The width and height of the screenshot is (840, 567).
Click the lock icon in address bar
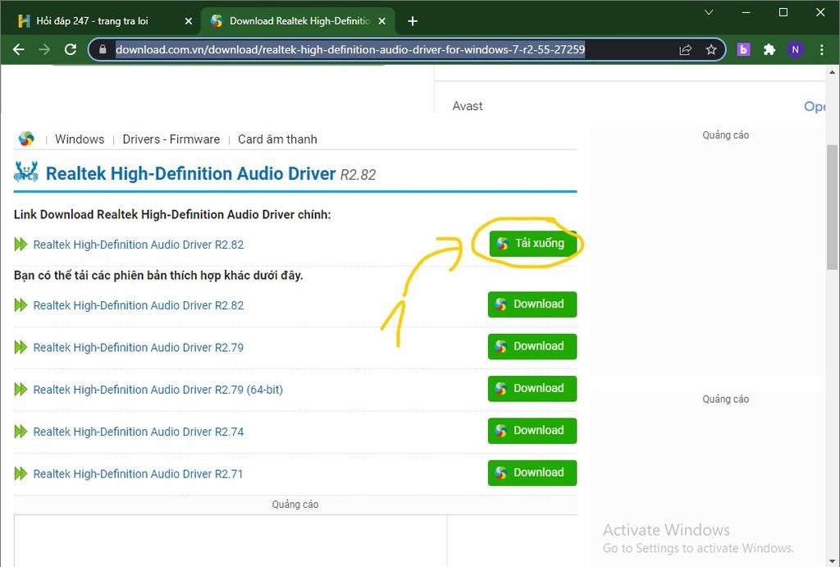[103, 50]
